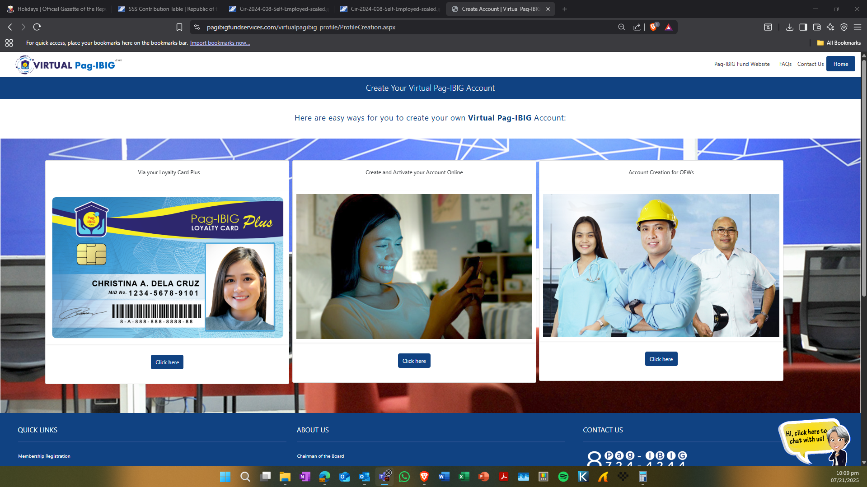Click the Home button
Image resolution: width=867 pixels, height=487 pixels.
pyautogui.click(x=841, y=64)
